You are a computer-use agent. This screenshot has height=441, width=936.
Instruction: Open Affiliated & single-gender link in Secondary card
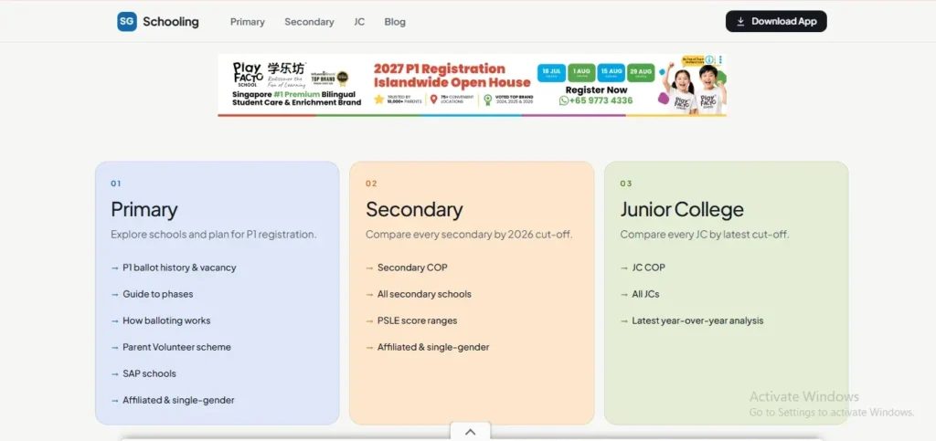point(433,347)
